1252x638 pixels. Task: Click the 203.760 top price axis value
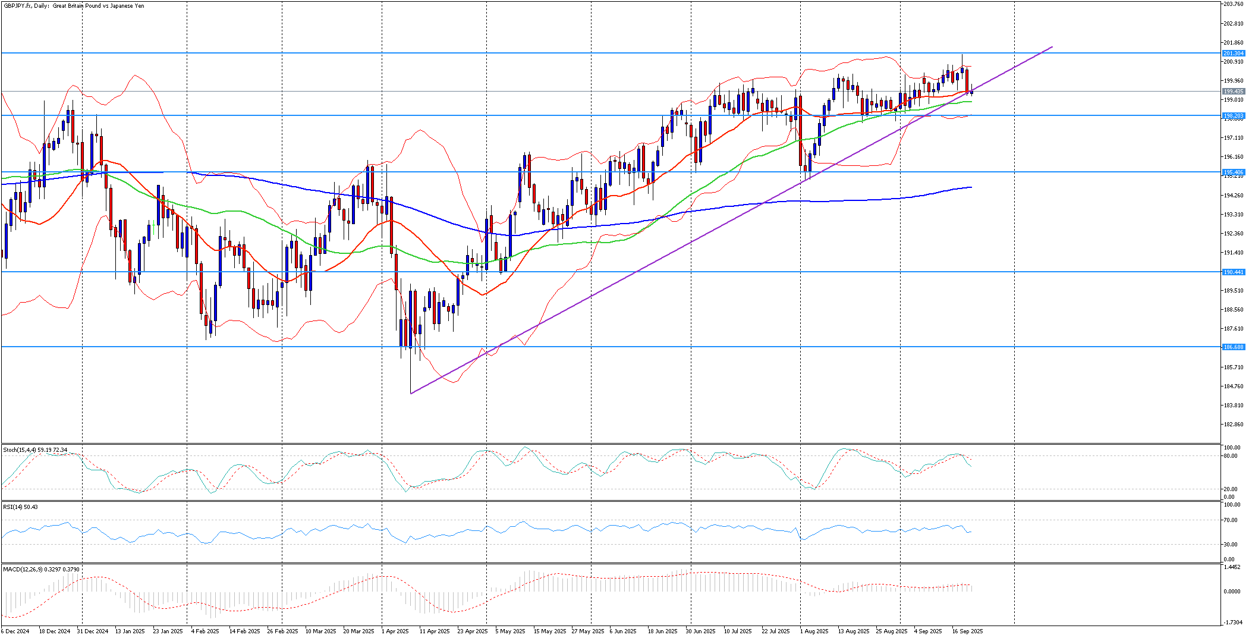click(x=1233, y=4)
